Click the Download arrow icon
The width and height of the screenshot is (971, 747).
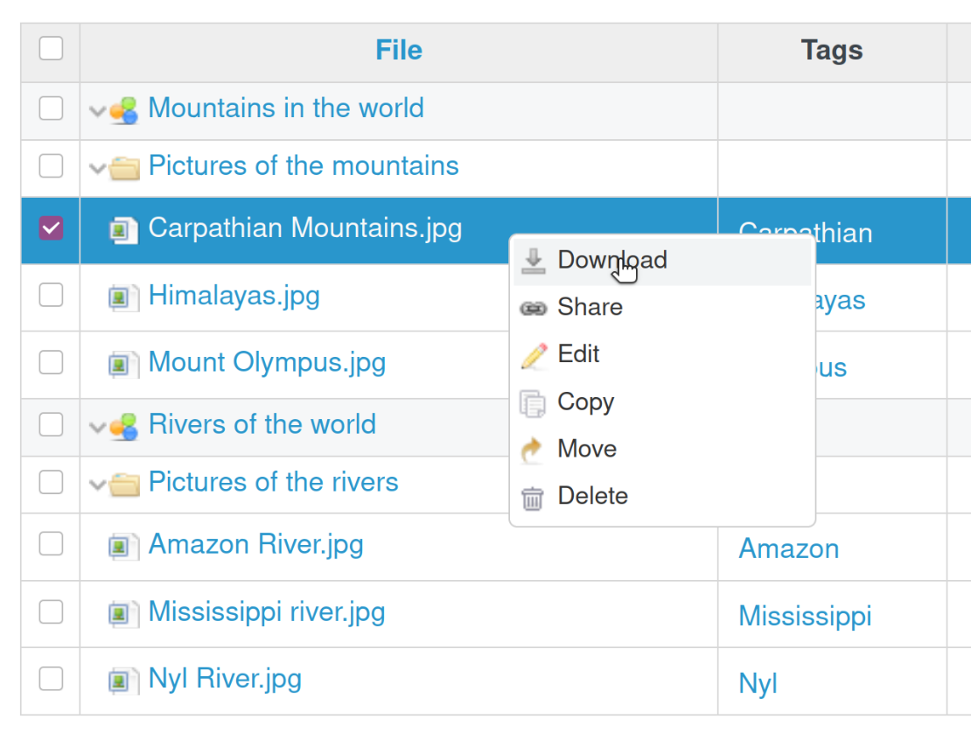tap(533, 259)
